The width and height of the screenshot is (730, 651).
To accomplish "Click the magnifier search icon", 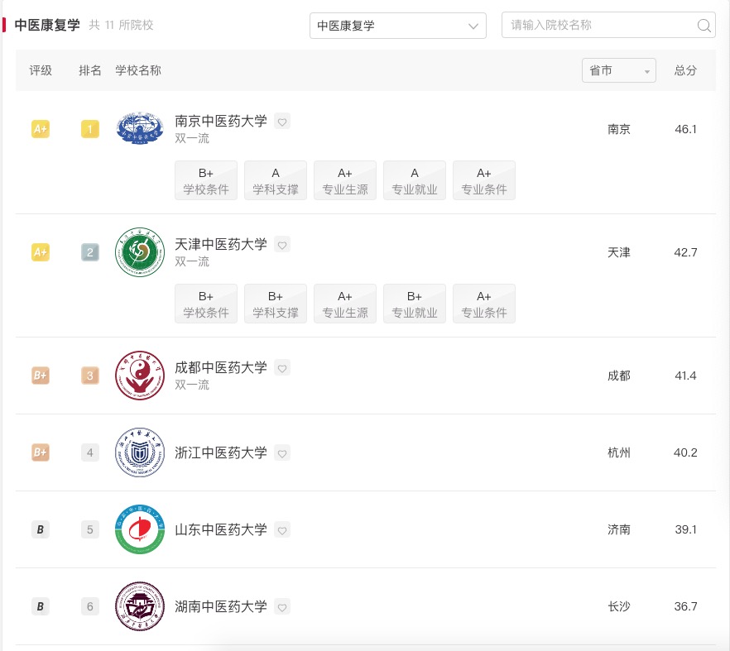I will [704, 26].
